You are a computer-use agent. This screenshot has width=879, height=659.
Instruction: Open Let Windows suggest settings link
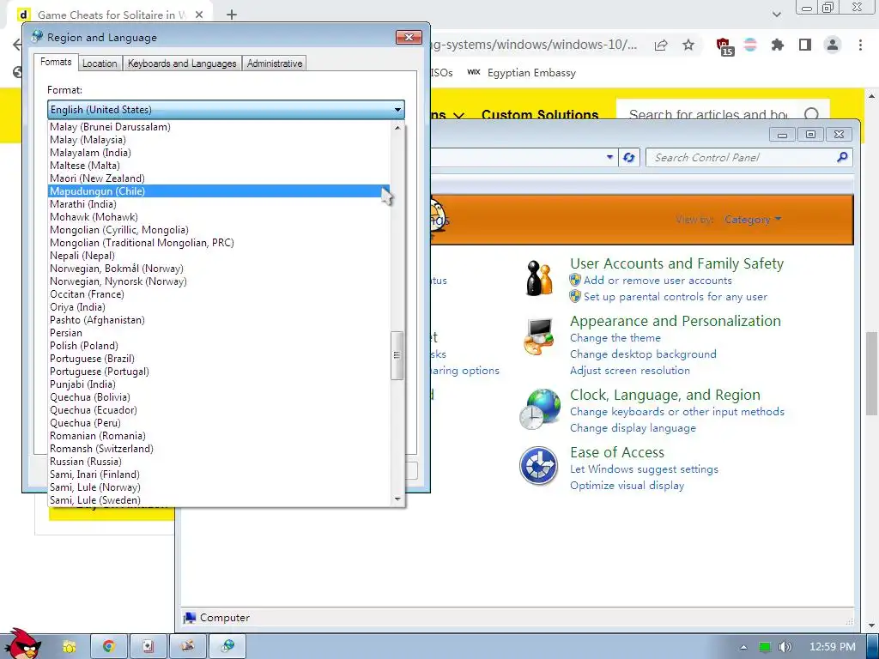coord(644,469)
